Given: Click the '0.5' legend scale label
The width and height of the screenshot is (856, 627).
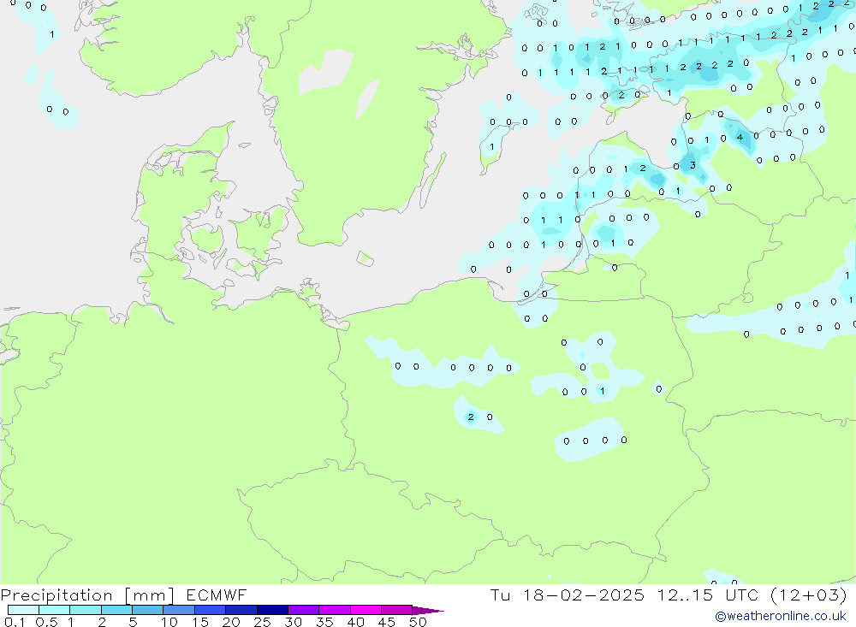Looking at the screenshot, I should tap(46, 622).
